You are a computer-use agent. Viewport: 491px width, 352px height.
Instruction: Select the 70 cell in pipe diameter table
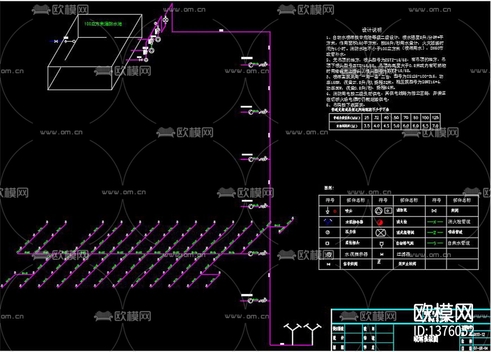[x=406, y=118]
